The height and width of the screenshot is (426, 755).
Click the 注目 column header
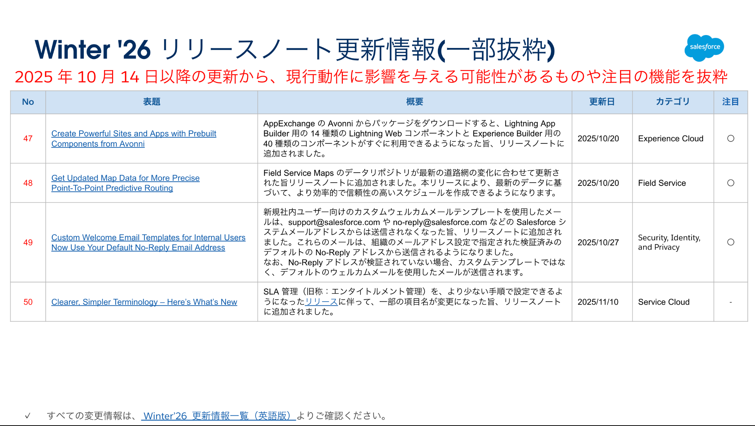730,102
